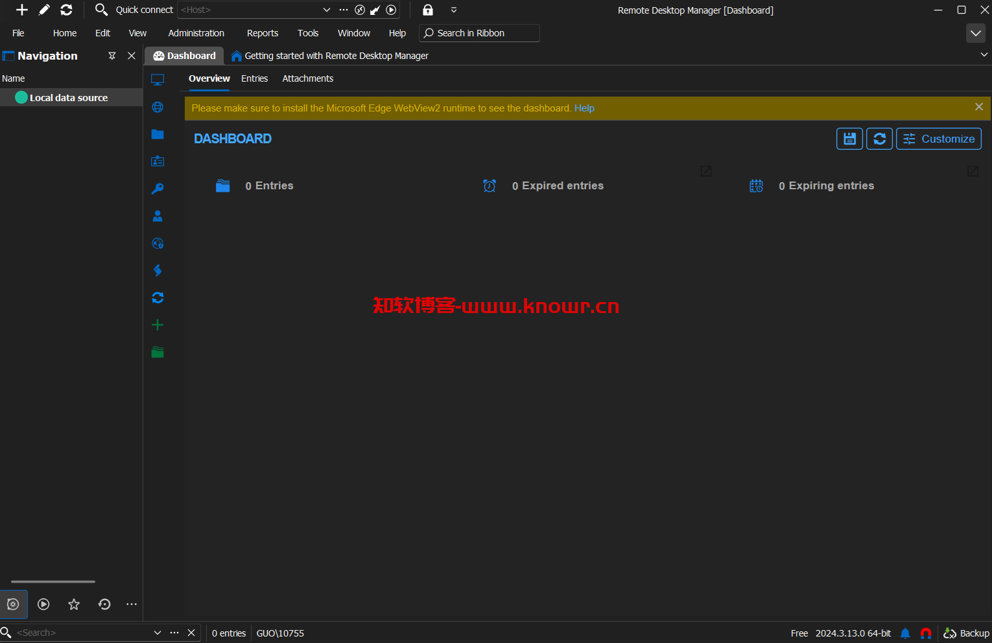Close the Navigation pane
The image size is (992, 643).
coord(132,56)
